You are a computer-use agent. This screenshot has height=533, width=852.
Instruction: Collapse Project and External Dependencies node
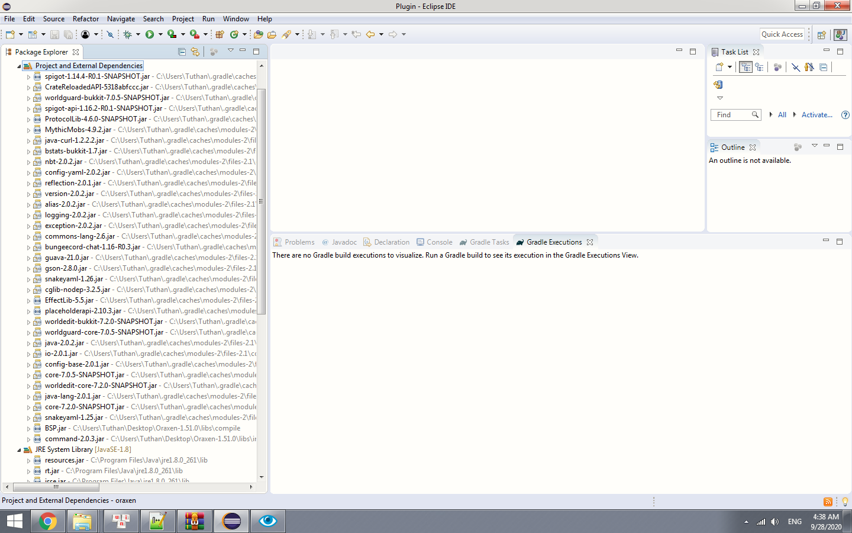coord(18,66)
